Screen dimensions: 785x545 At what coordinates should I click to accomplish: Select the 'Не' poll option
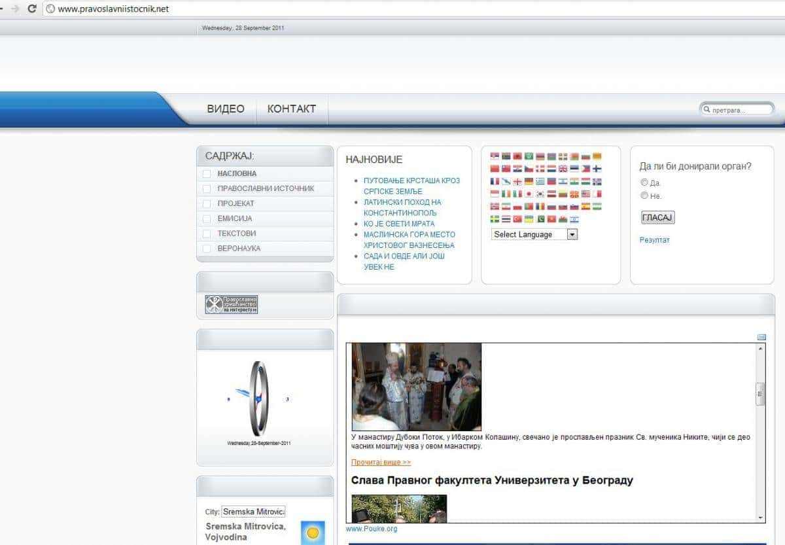coord(644,196)
